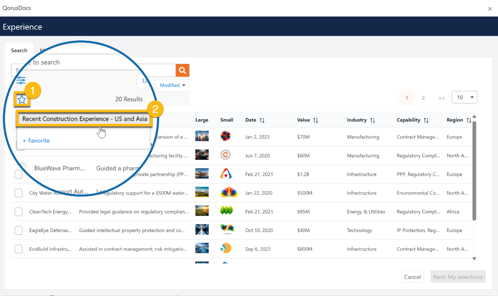The height and width of the screenshot is (296, 498).
Task: Sort by Value column arrows
Action: (316, 120)
